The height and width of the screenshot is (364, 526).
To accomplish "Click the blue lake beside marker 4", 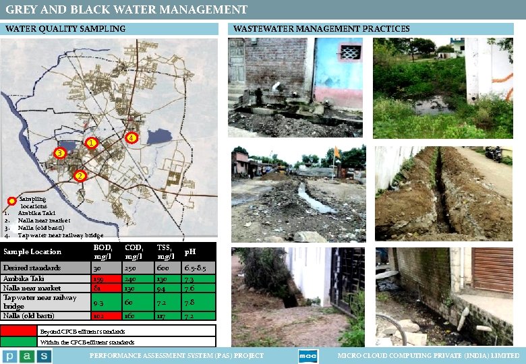I will pyautogui.click(x=159, y=136).
